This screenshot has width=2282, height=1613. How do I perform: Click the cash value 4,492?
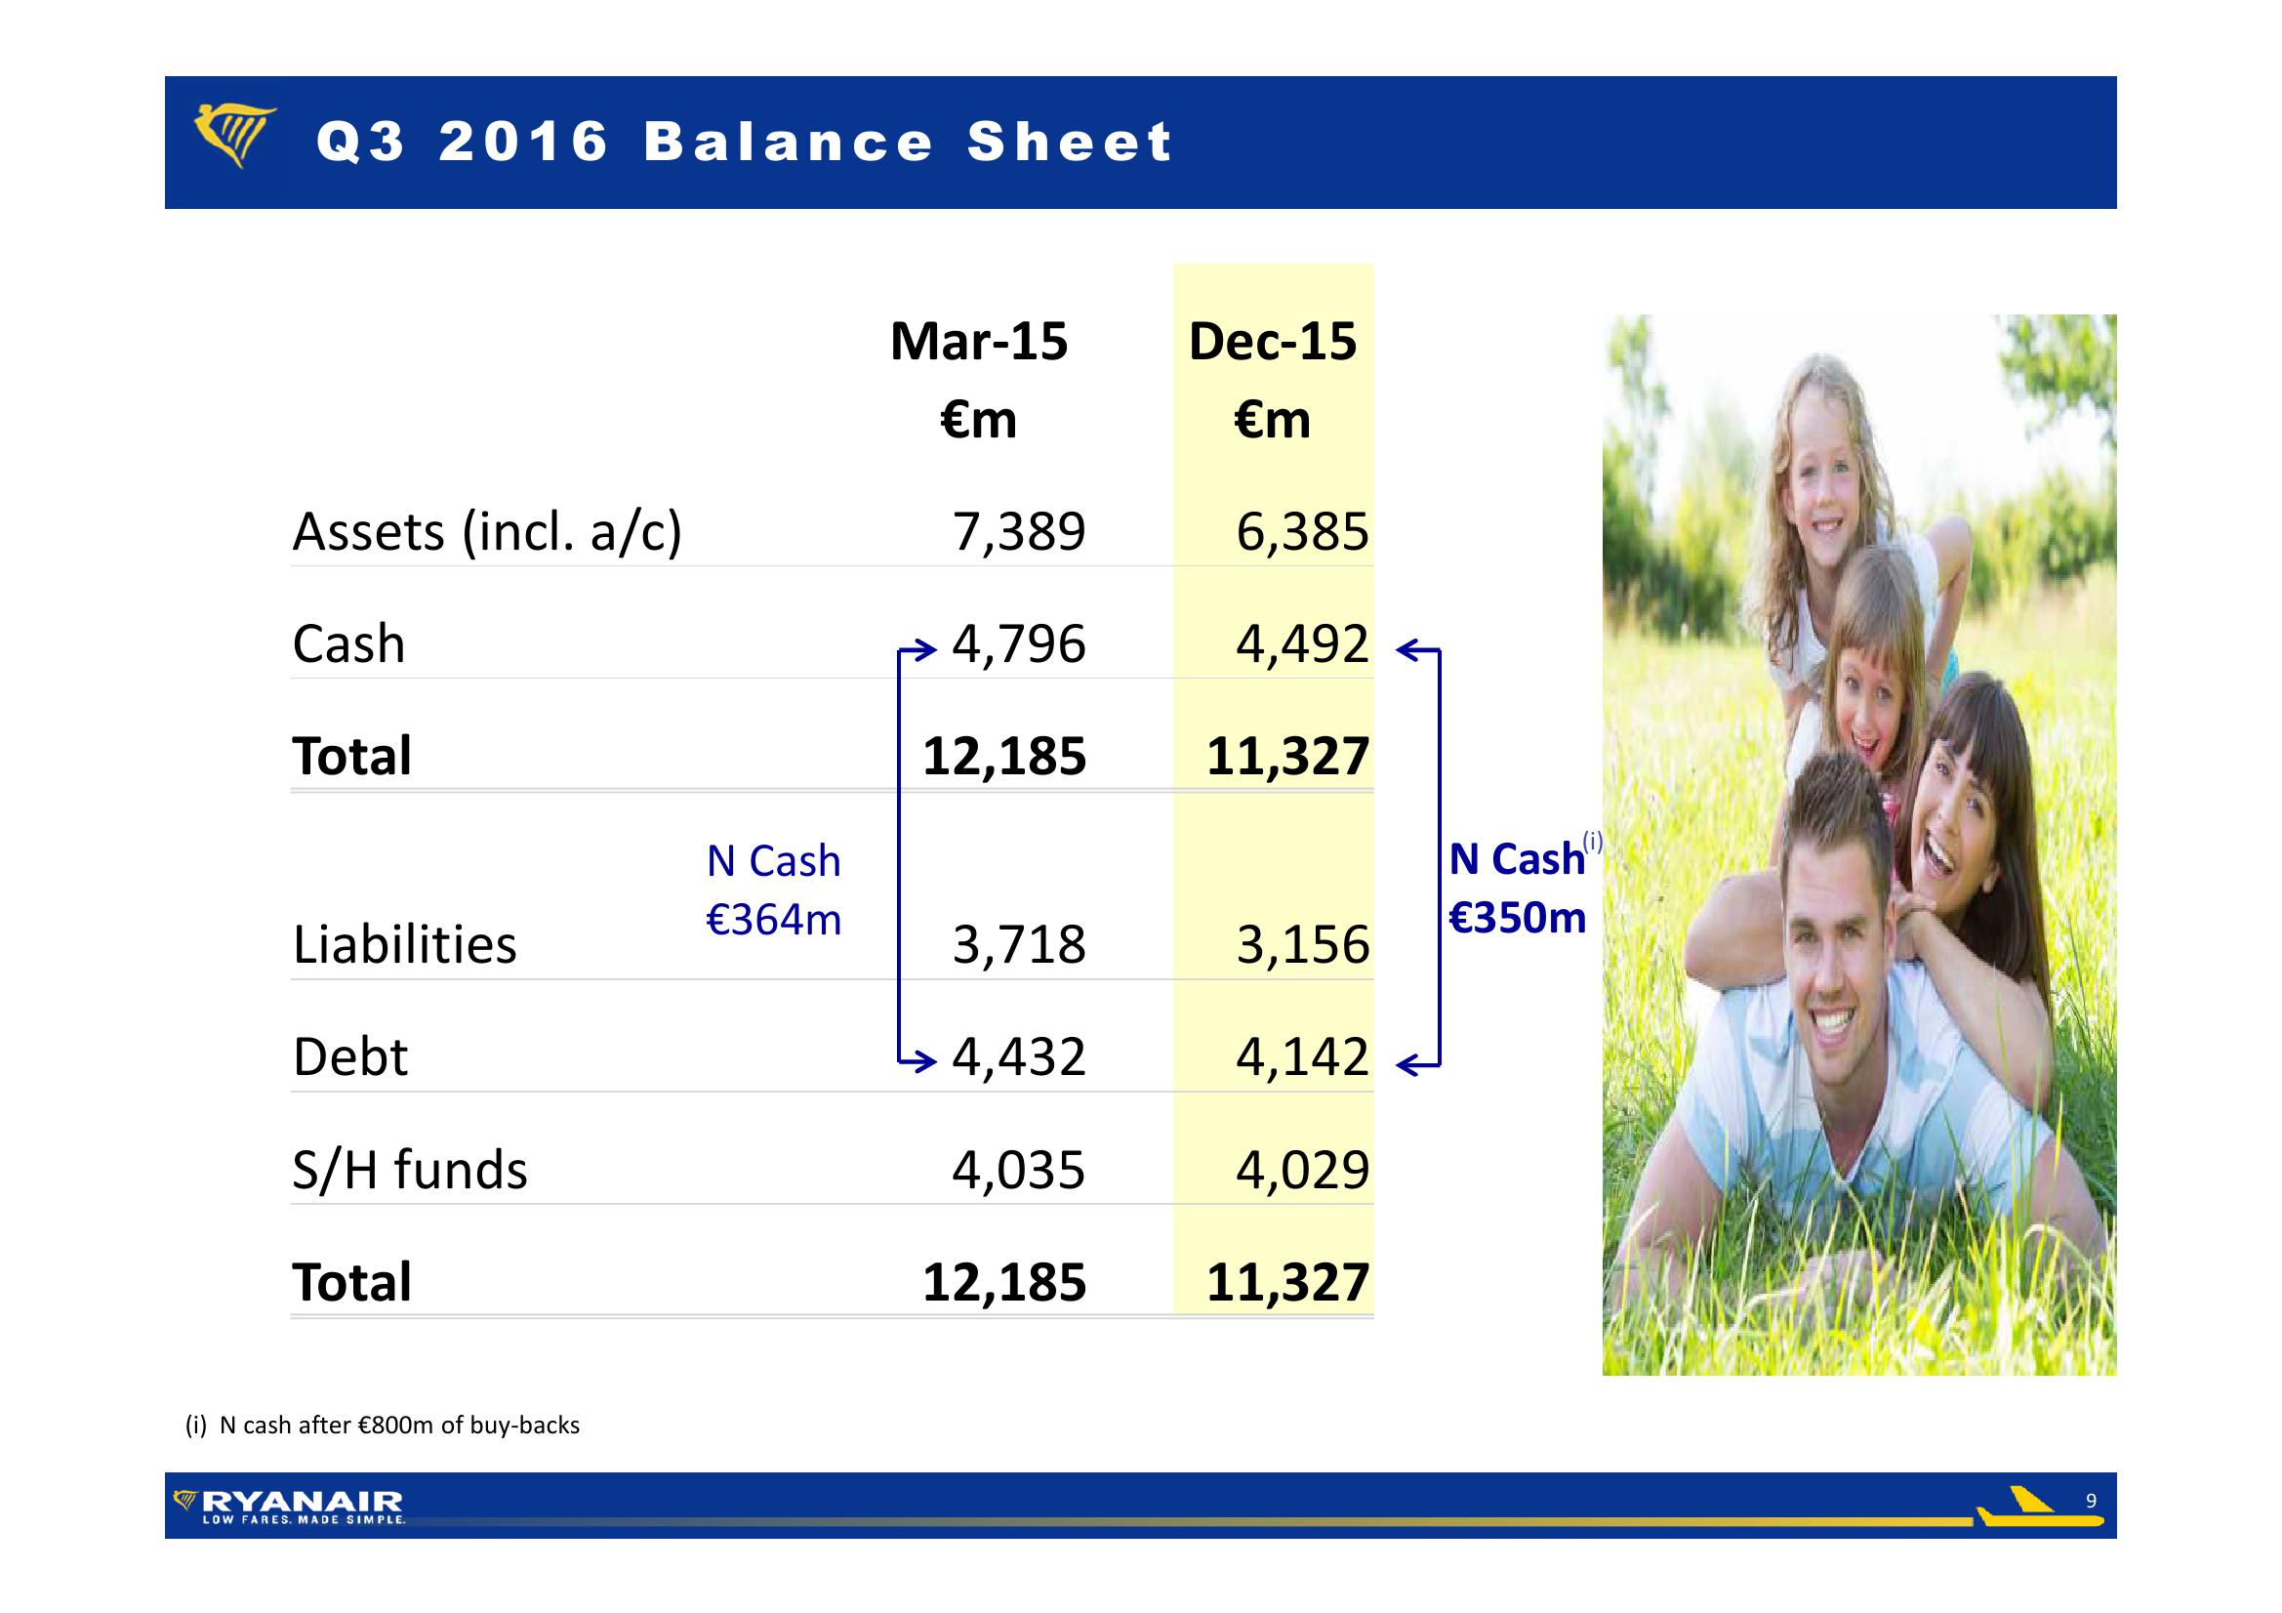tap(1303, 644)
